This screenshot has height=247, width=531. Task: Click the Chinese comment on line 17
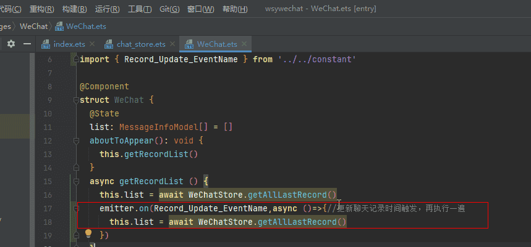(x=396, y=208)
